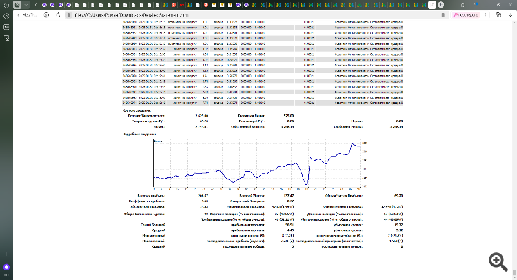Screen dimensions: 517x280
Task: Open the sidebar three-dots more menu
Action: (7, 275)
